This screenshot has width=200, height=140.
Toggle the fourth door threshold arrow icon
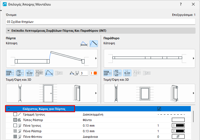click(39, 73)
